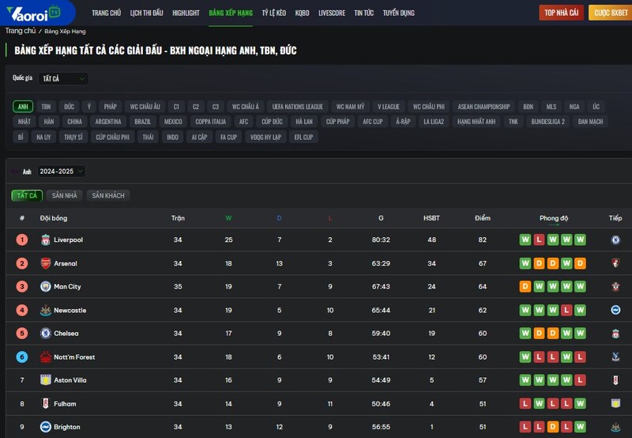The height and width of the screenshot is (438, 632).
Task: Select the BUNDESLIGA 2 chip
Action: tap(548, 122)
